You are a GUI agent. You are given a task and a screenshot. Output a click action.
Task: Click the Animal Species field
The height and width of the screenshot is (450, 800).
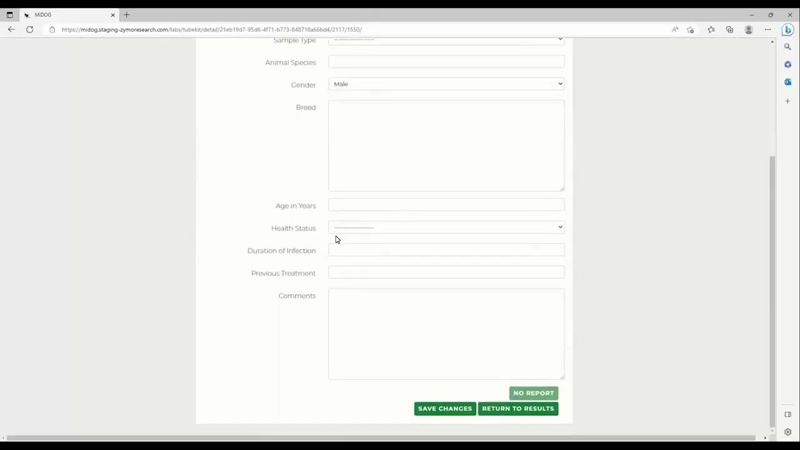tap(446, 62)
